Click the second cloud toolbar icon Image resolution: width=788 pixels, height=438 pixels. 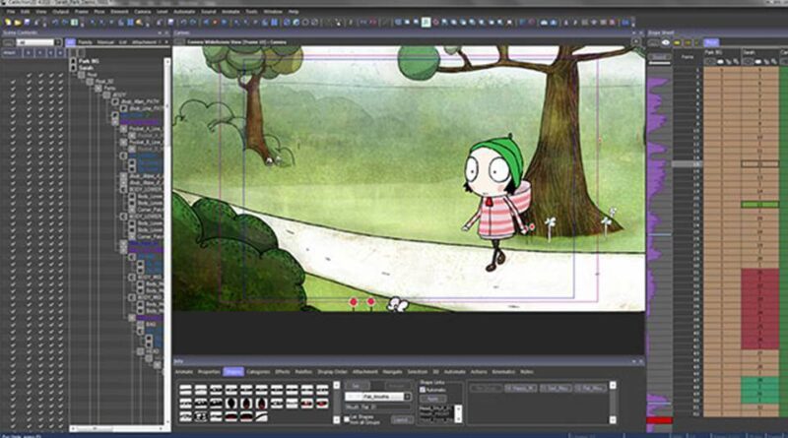554,23
